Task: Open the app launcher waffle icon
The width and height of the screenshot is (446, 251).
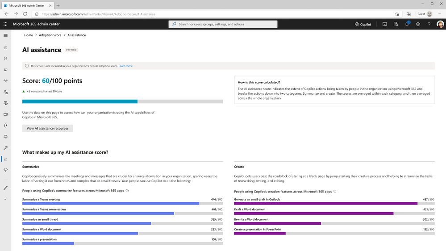Action: click(x=5, y=24)
